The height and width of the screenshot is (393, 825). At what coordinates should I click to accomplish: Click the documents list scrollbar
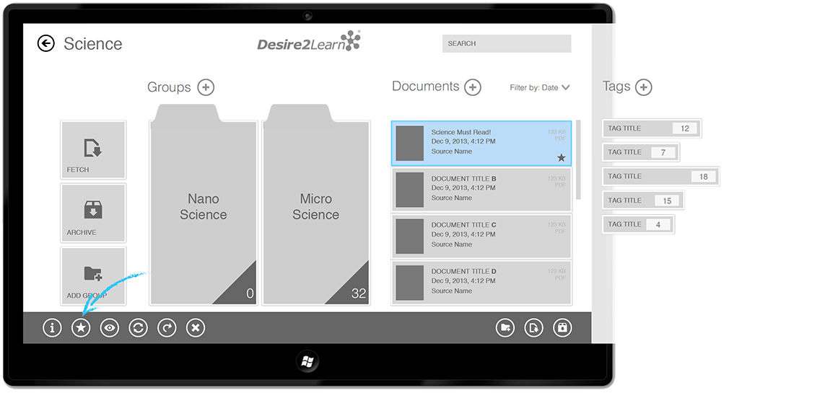point(578,159)
